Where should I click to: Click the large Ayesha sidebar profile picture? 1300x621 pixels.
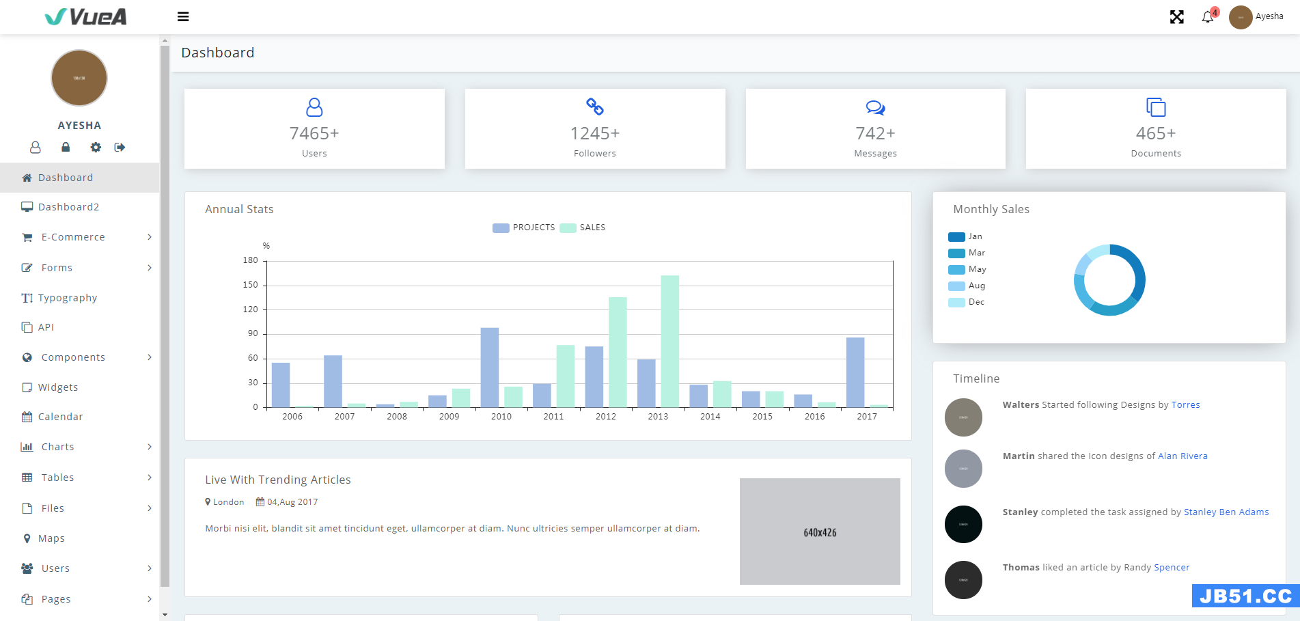click(x=79, y=78)
